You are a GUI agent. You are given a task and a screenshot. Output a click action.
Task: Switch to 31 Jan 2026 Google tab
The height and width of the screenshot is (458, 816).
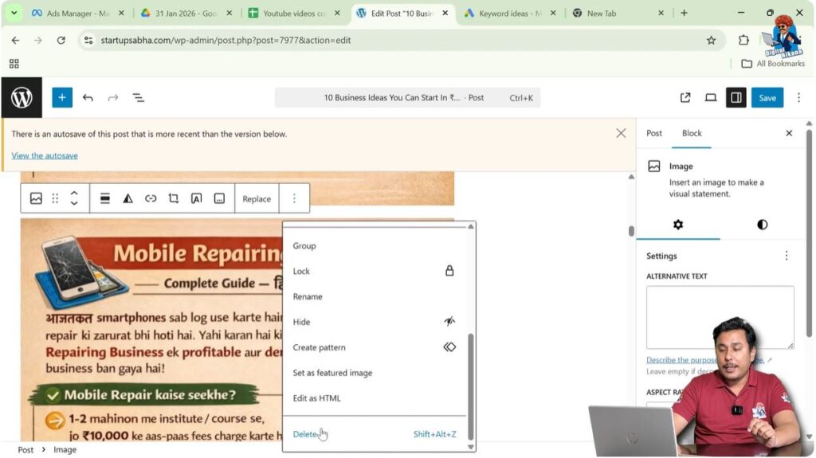(x=186, y=14)
